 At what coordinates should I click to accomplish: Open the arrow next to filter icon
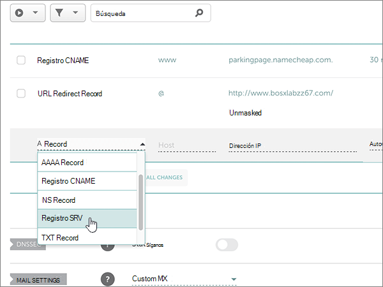[75, 13]
